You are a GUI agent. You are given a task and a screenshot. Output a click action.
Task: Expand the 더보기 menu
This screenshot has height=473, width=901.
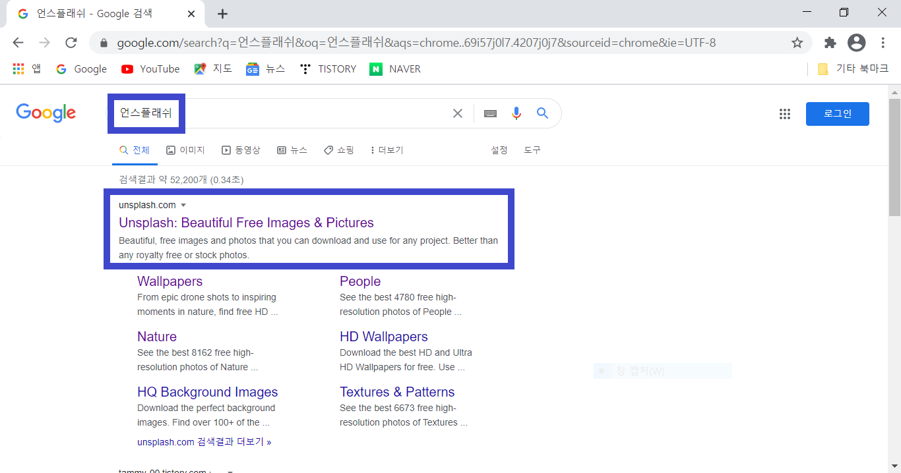387,150
